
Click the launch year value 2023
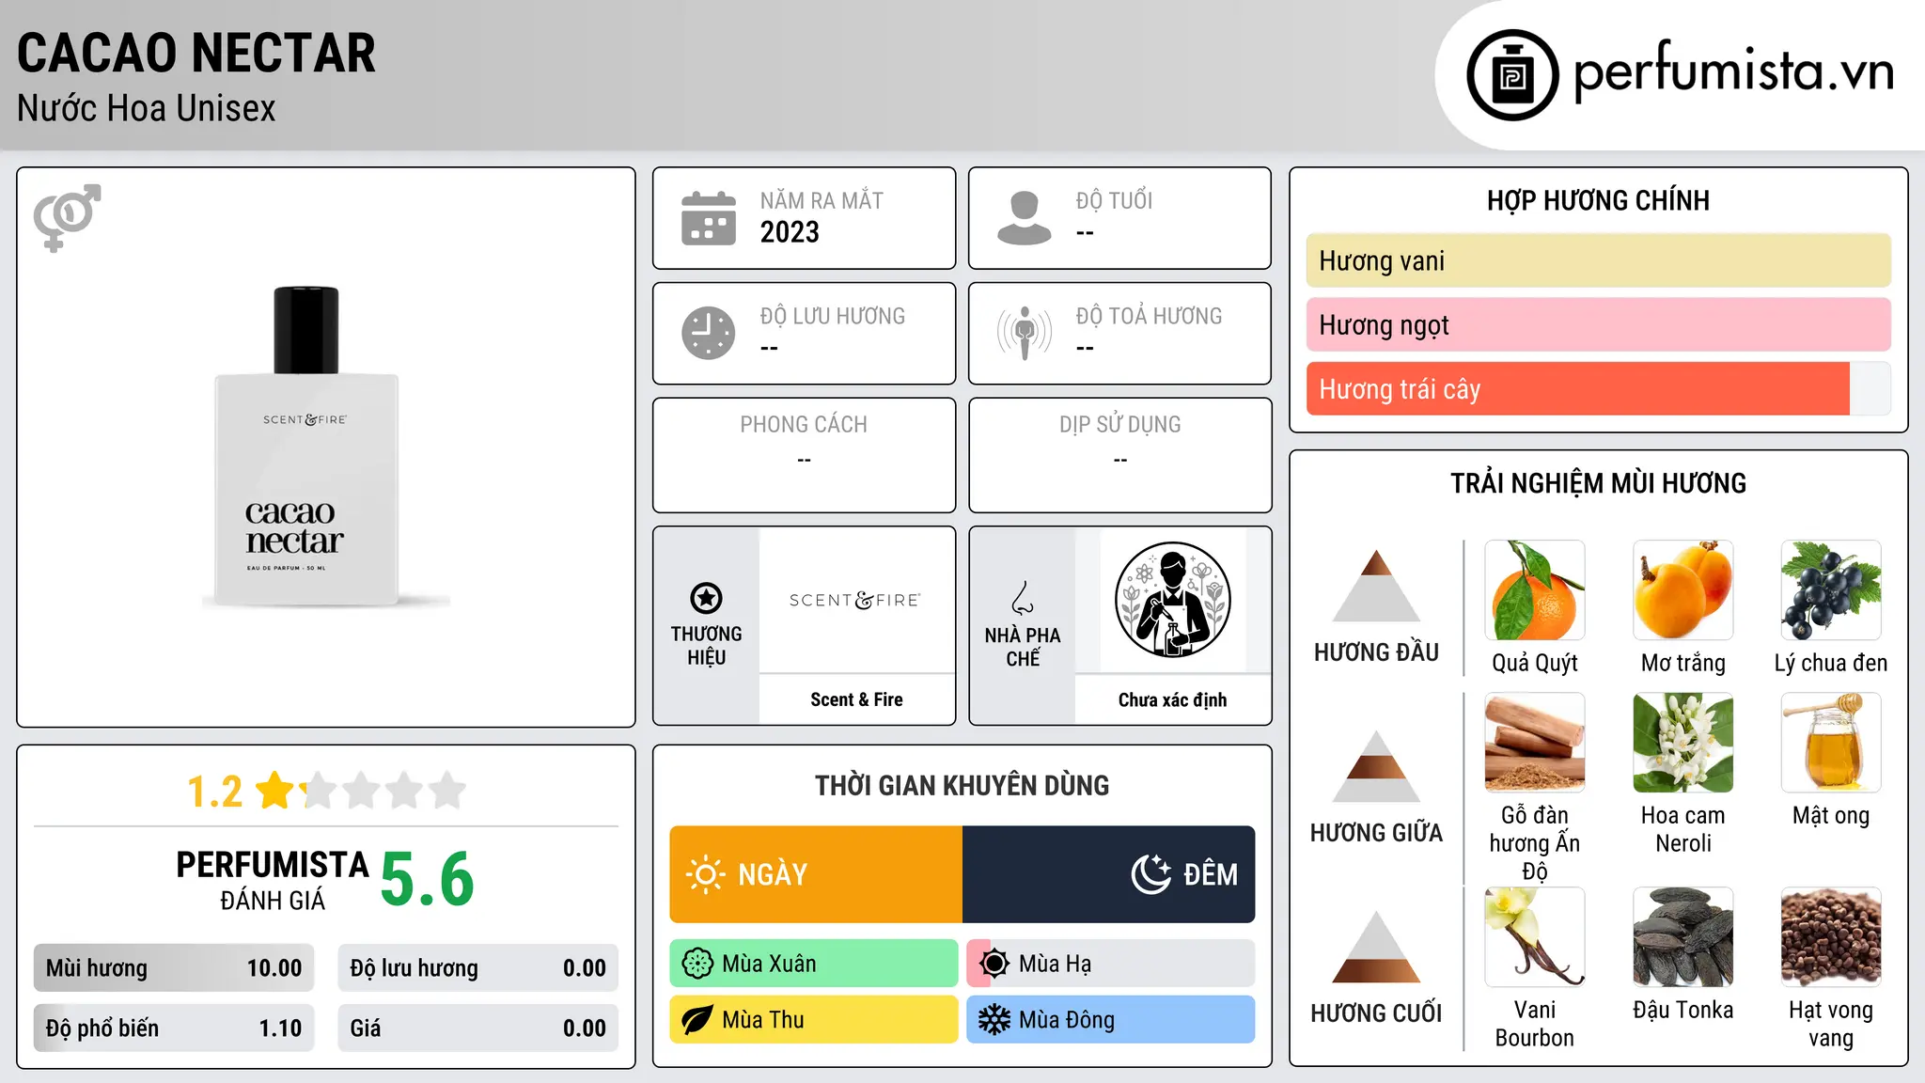[790, 232]
